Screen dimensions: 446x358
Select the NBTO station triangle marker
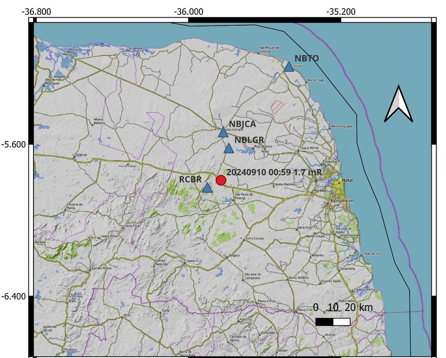pyautogui.click(x=289, y=67)
